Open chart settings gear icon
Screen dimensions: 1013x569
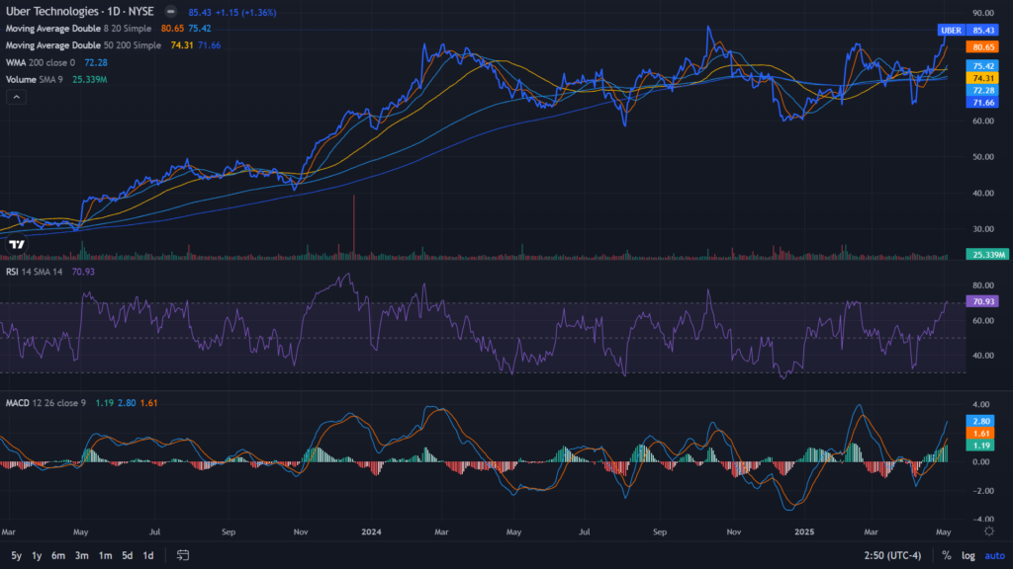[989, 531]
